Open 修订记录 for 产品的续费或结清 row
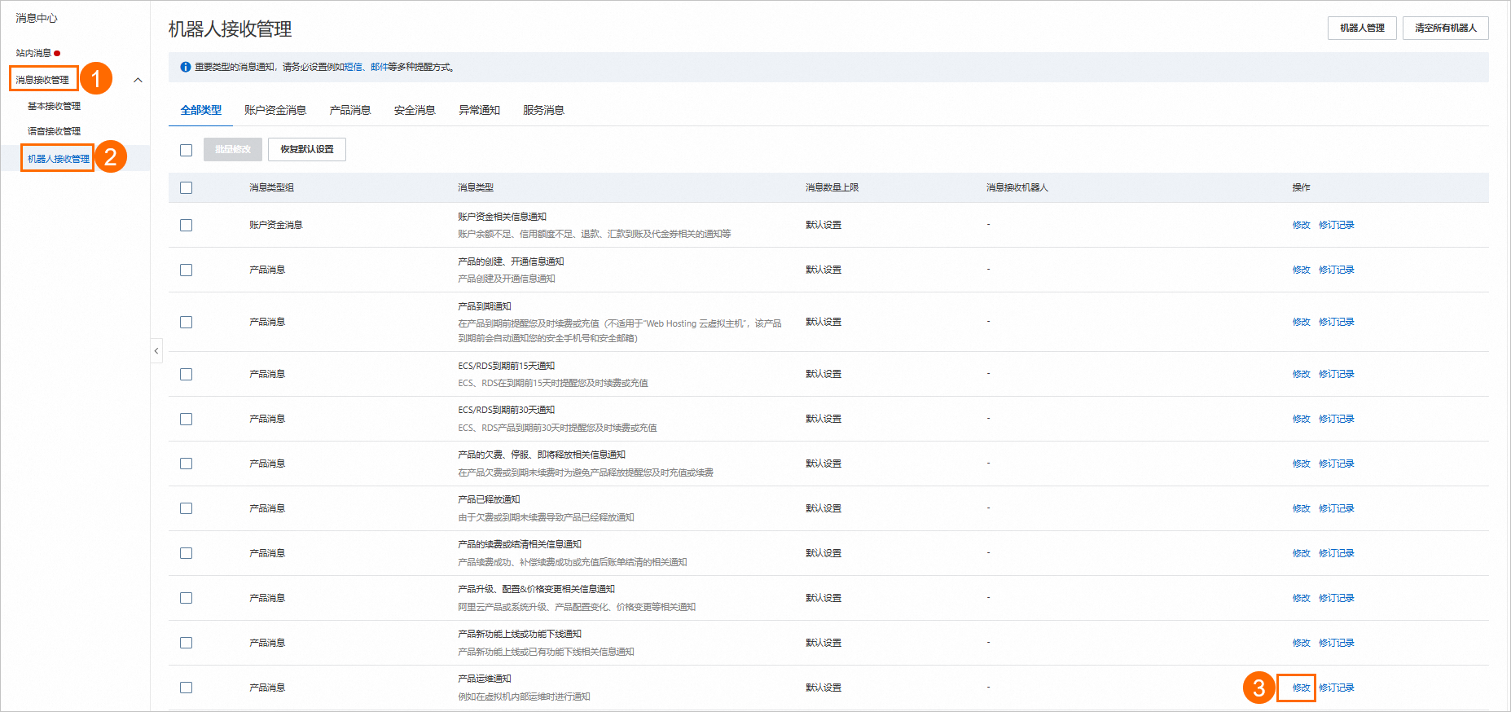This screenshot has width=1511, height=712. (x=1336, y=553)
